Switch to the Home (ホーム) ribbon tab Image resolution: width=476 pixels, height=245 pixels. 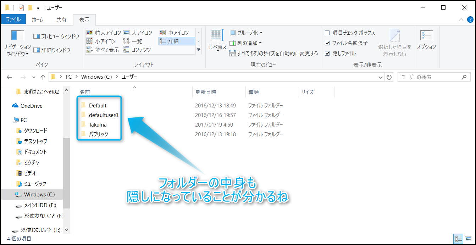[x=38, y=20]
